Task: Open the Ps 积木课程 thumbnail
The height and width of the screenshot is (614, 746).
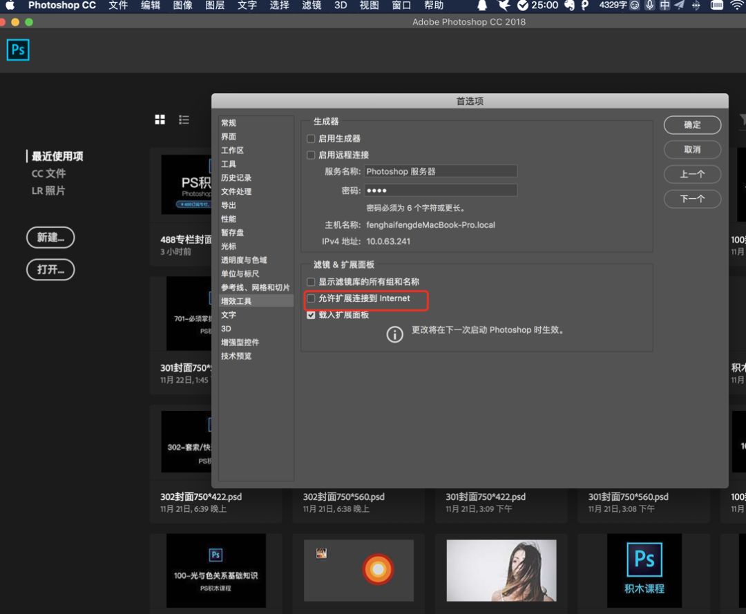Action: pyautogui.click(x=644, y=570)
